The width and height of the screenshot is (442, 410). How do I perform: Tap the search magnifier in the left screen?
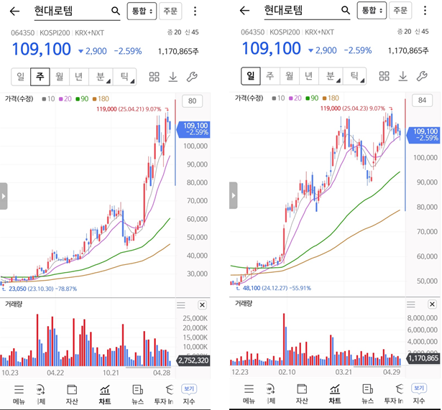click(115, 11)
